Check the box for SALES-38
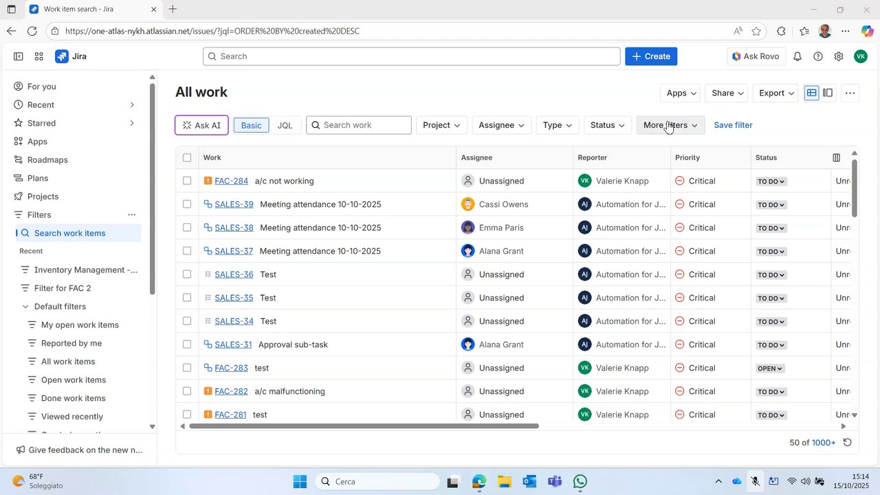This screenshot has width=880, height=495. [187, 228]
